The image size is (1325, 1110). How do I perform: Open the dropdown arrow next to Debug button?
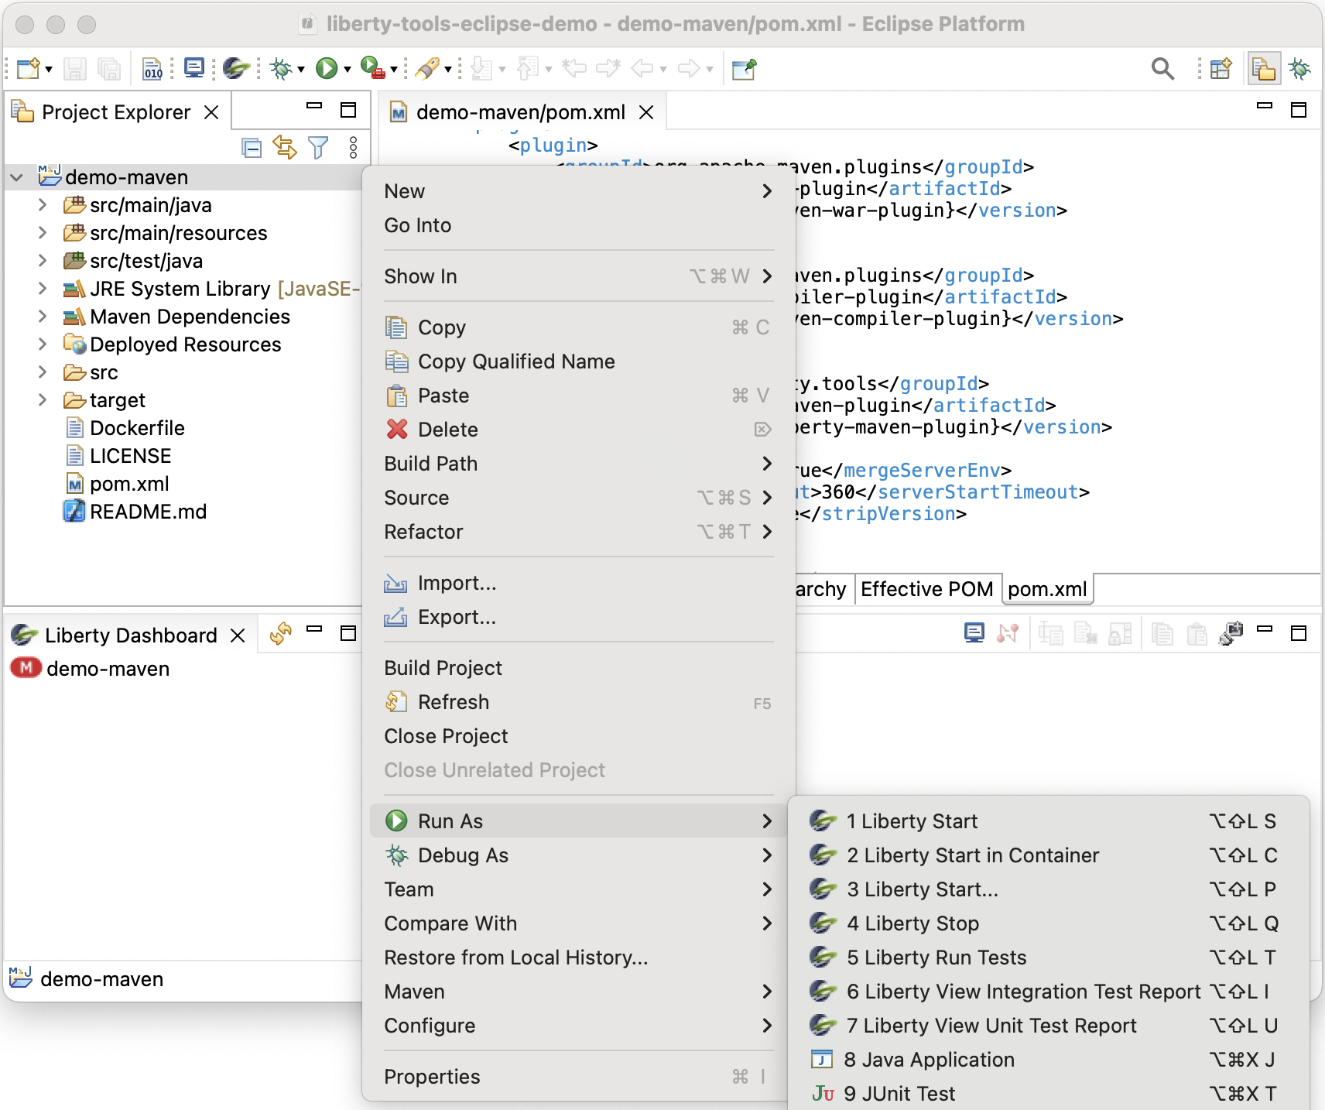coord(300,70)
